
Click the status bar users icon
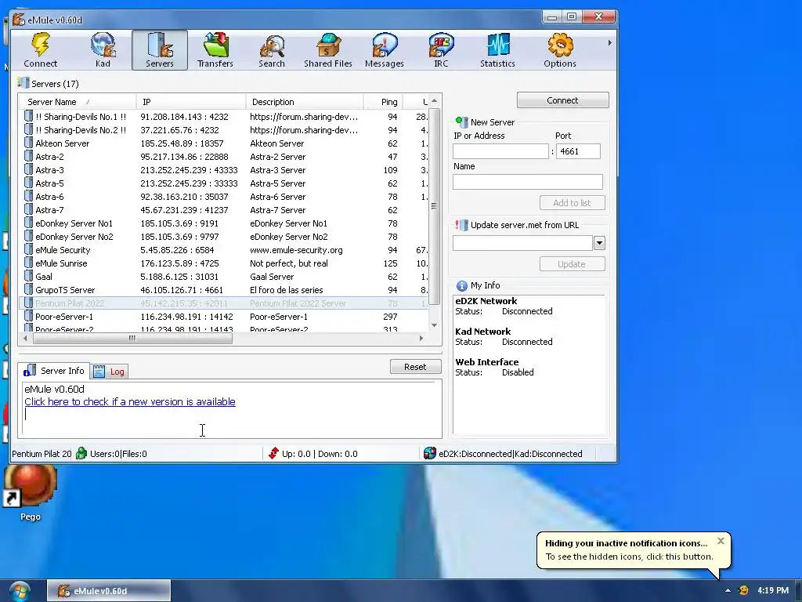[x=81, y=454]
